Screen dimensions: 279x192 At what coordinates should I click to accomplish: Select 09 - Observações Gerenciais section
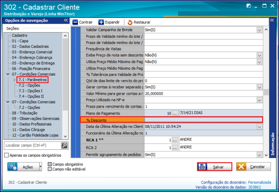click(x=36, y=118)
